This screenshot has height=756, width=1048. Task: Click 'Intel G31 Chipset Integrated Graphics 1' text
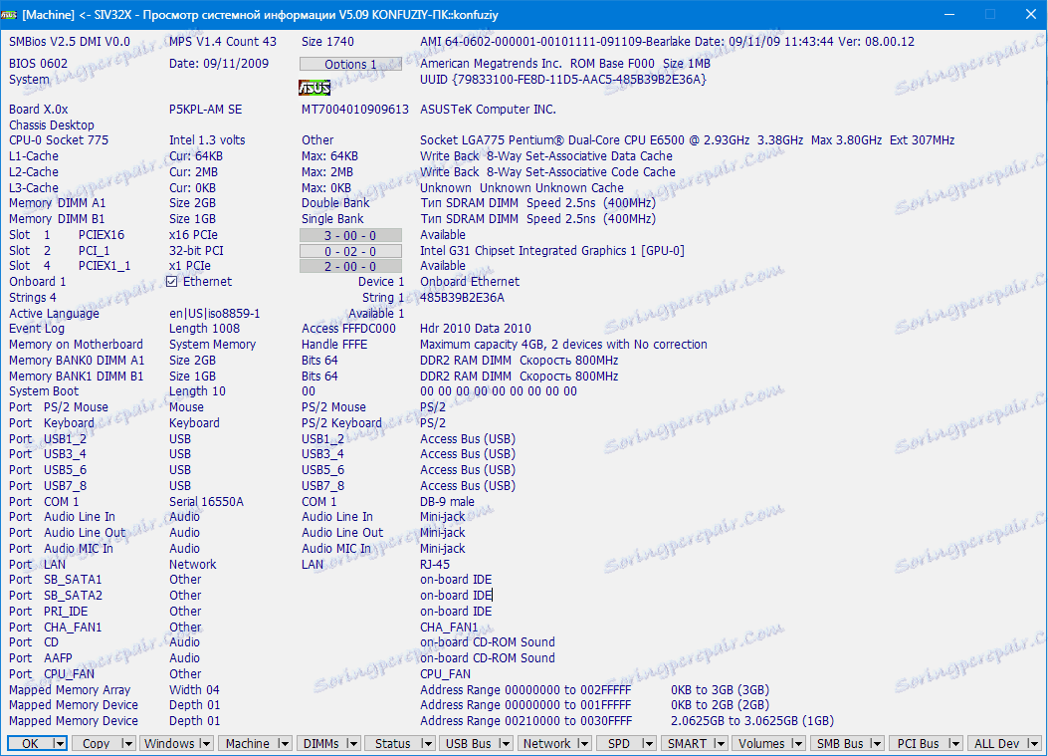[x=528, y=251]
